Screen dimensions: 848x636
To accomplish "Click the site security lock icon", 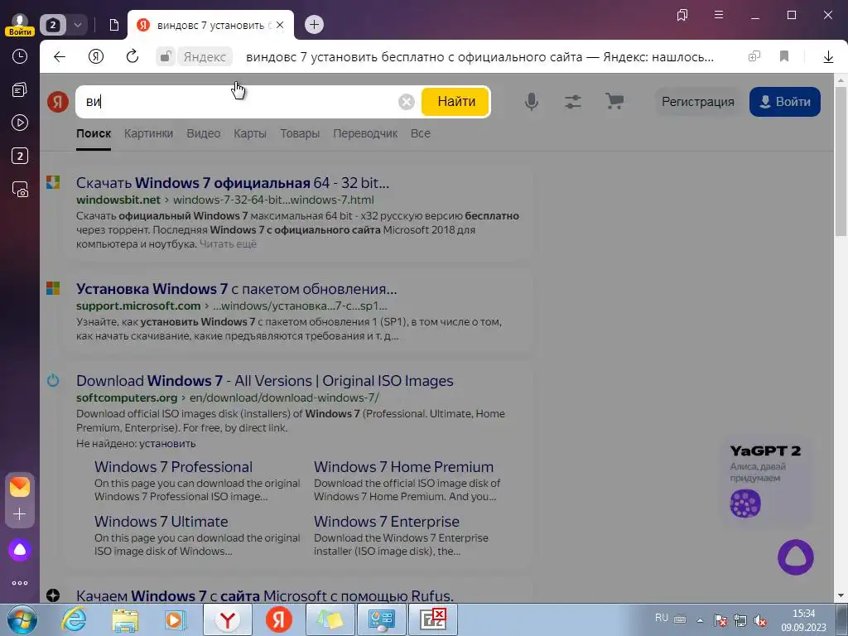I will (x=166, y=56).
